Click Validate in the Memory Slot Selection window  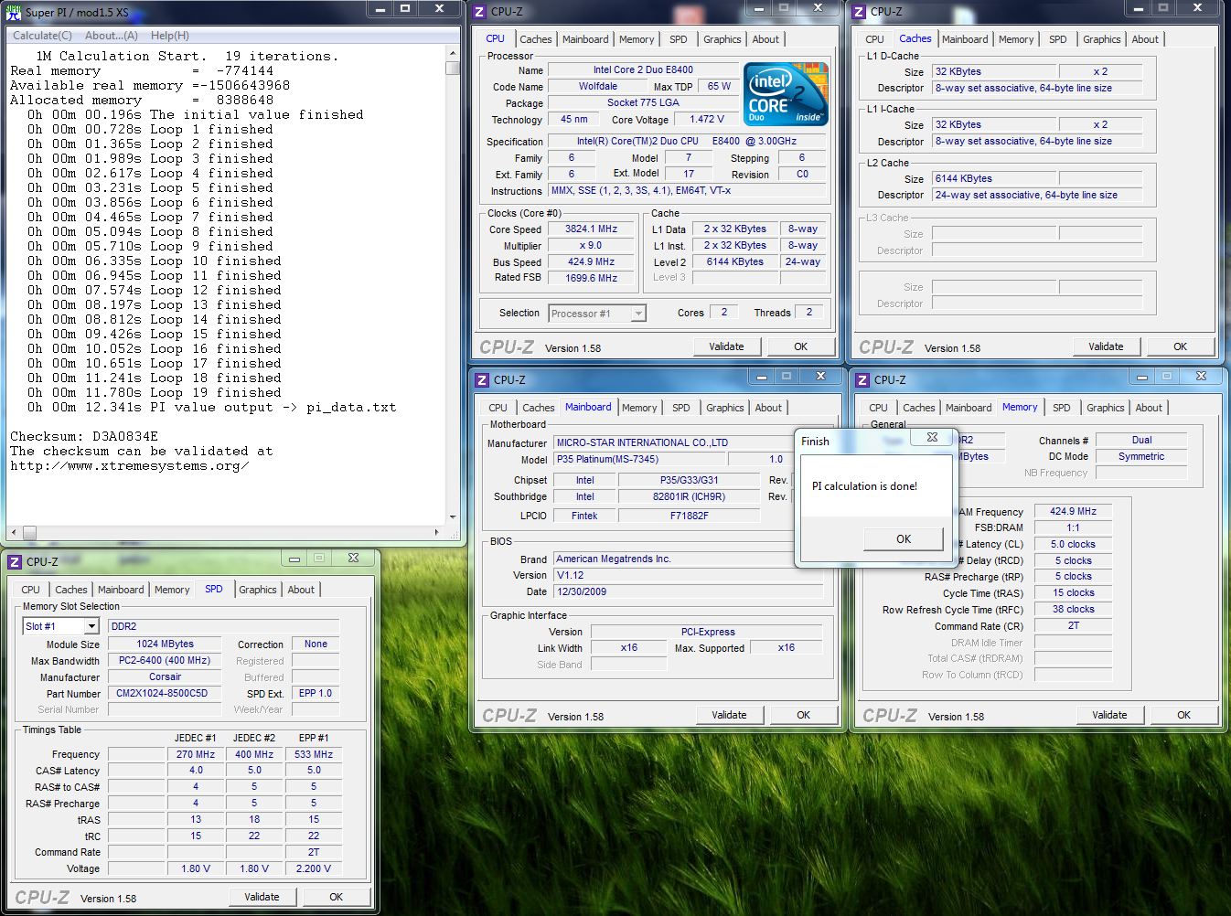coord(262,897)
